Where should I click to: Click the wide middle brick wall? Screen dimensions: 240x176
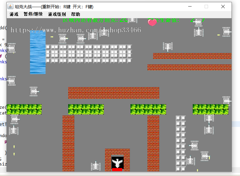pos(114,93)
